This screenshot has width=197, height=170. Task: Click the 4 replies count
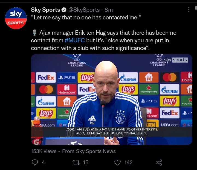[43, 162]
